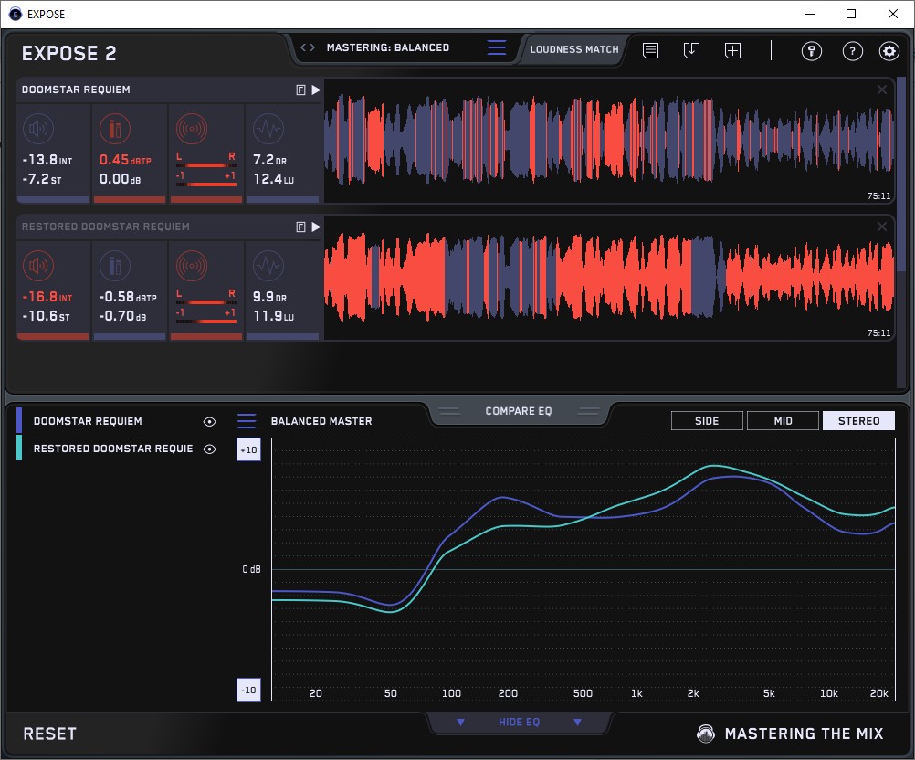This screenshot has height=760, width=915.
Task: Click the Reset button
Action: [x=50, y=734]
